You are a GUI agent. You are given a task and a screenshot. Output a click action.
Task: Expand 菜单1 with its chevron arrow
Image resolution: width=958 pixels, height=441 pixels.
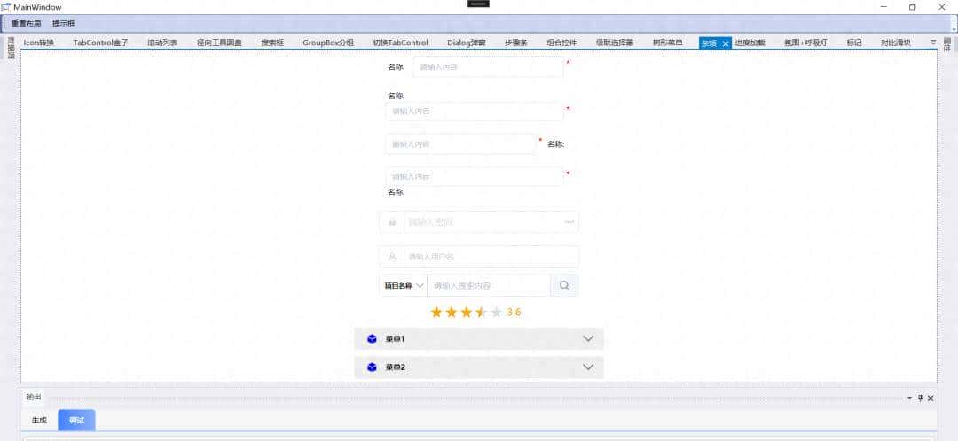(x=588, y=338)
